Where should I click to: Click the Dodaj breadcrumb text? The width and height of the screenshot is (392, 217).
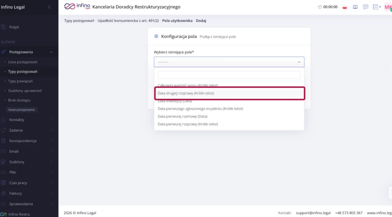[201, 21]
